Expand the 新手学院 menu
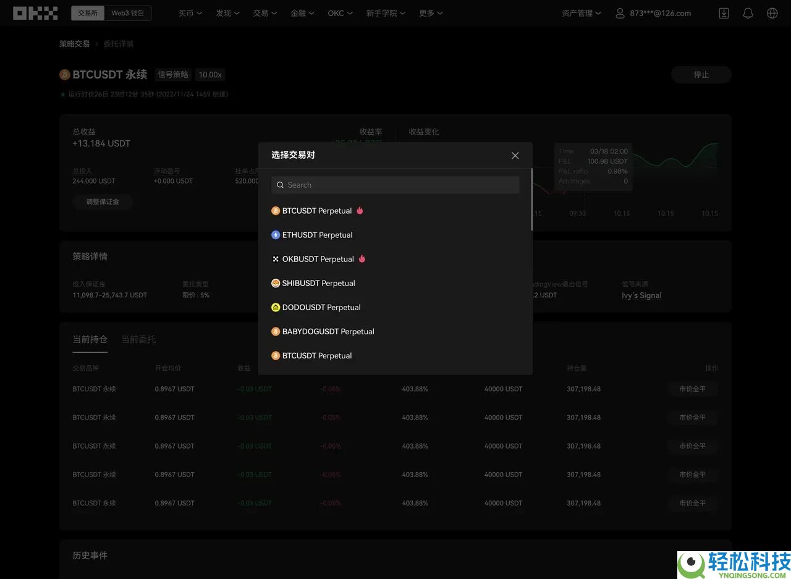 coord(386,13)
